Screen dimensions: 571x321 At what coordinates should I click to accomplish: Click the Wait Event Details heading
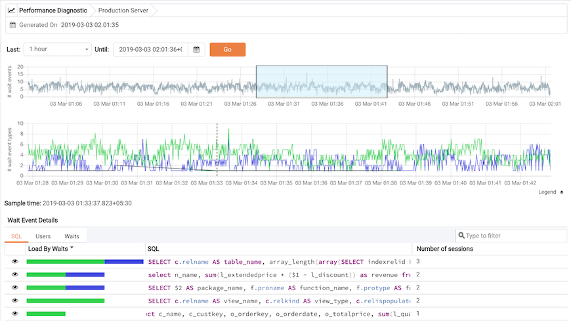[33, 220]
